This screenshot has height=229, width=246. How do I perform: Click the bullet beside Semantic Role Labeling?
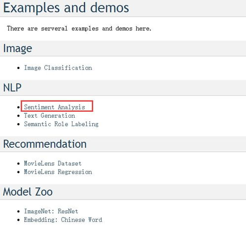18,124
